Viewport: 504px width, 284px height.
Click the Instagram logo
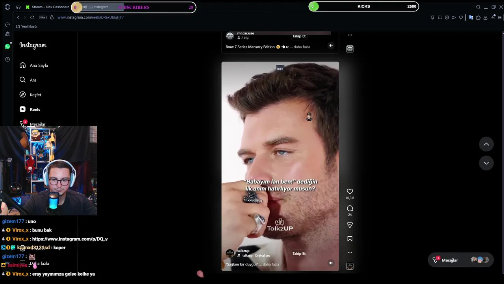[x=33, y=45]
